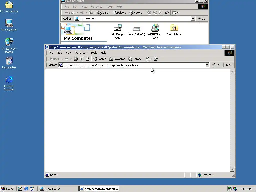The height and width of the screenshot is (192, 256).
Task: Open History pane in Internet Explorer
Action: tap(135, 59)
